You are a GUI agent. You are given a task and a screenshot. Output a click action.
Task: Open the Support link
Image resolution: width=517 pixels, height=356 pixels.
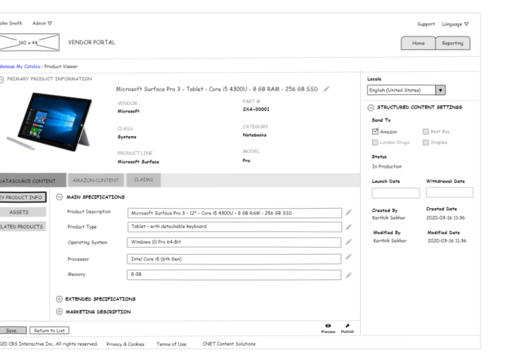click(426, 24)
